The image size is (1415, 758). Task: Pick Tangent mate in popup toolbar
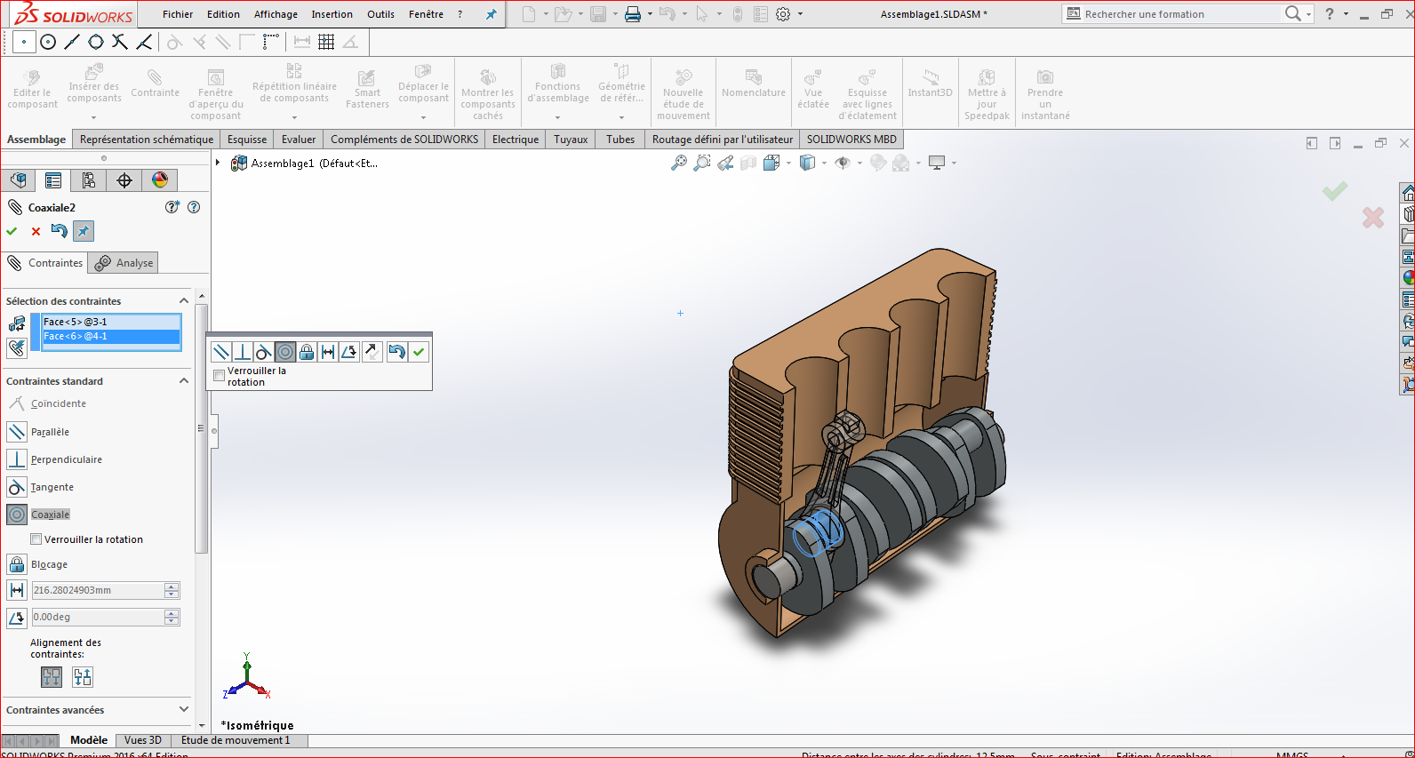(x=264, y=352)
